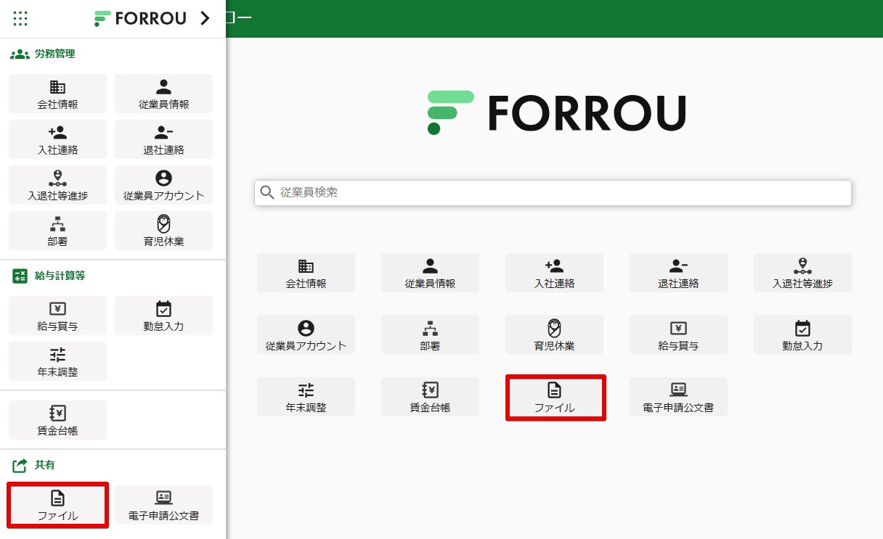This screenshot has height=539, width=883.
Task: Open 年末調整 tile on main page
Action: (x=306, y=397)
